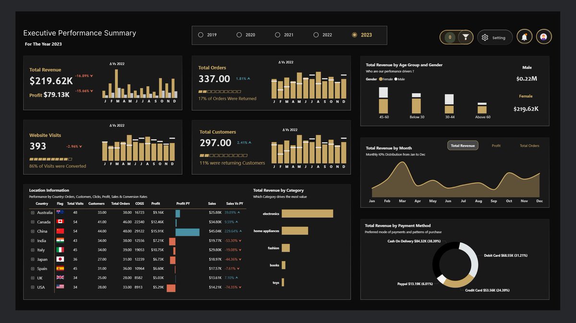Viewport: 576px width, 323px height.
Task: Expand the Canada row
Action: tap(33, 222)
